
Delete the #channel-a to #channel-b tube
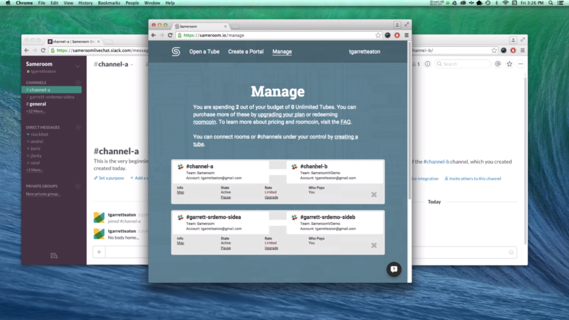click(374, 195)
